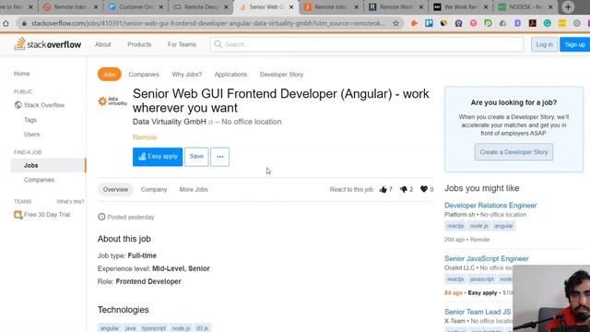Open Companies in the sidebar
The width and height of the screenshot is (590, 332).
pos(39,180)
